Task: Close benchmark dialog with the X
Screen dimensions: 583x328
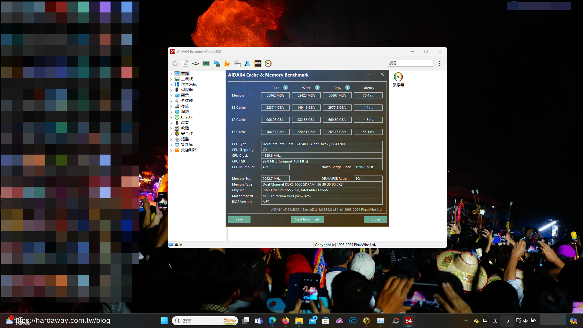Action: pyautogui.click(x=382, y=74)
